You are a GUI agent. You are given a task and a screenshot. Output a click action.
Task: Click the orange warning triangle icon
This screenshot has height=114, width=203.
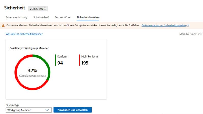(x=3, y=25)
